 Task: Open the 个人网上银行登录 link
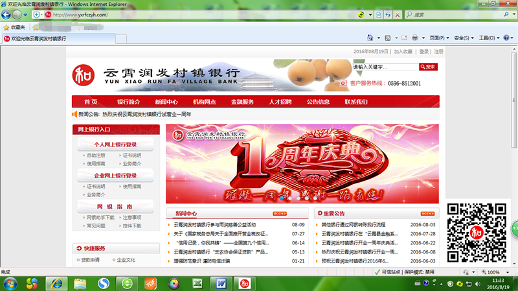(x=115, y=145)
